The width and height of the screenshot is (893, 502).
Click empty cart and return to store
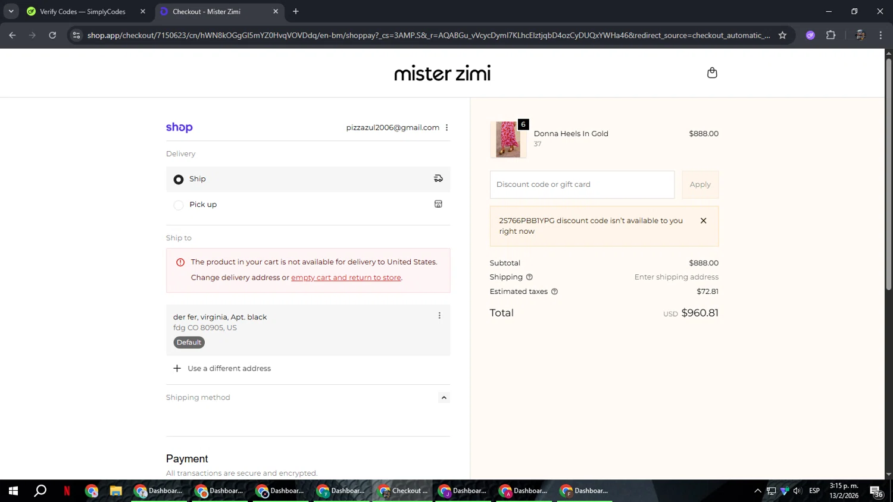(x=346, y=278)
